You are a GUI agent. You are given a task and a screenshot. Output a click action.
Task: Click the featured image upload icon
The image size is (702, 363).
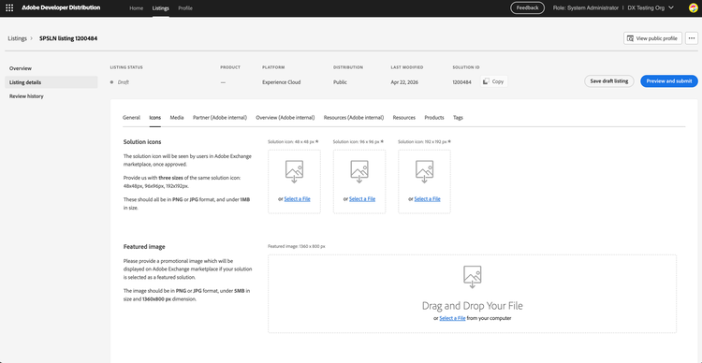coord(473,277)
